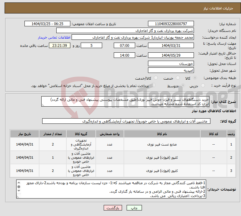Image resolution: width=241 pixels, height=216 pixels.
Task: Click the price validity date 1404/05/29
Action: coord(171,55)
